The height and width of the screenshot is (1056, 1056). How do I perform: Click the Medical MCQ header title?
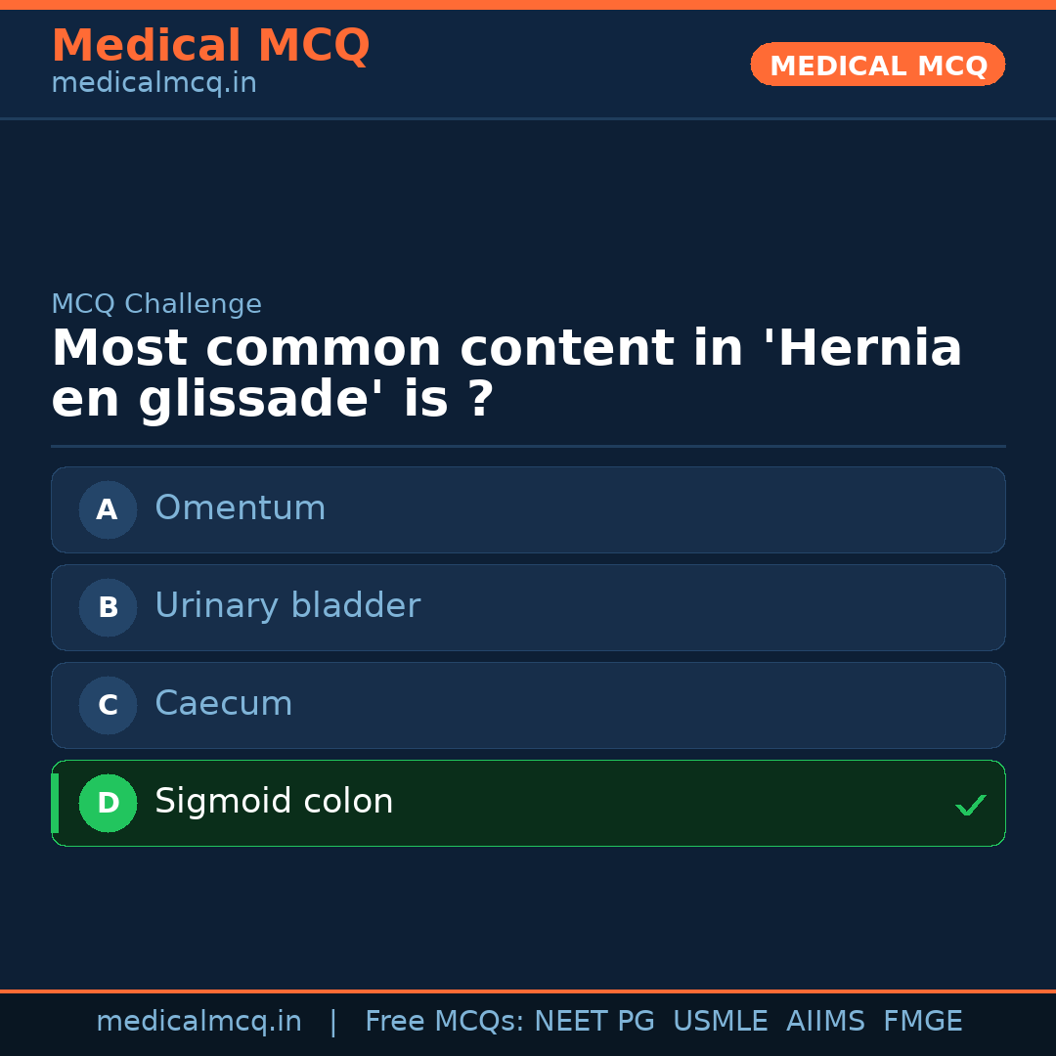click(x=210, y=46)
